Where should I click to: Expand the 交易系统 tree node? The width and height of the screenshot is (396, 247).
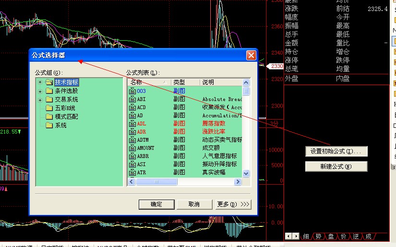[x=40, y=100]
